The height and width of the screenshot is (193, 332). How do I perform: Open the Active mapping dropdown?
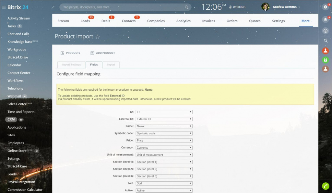pyautogui.click(x=164, y=190)
